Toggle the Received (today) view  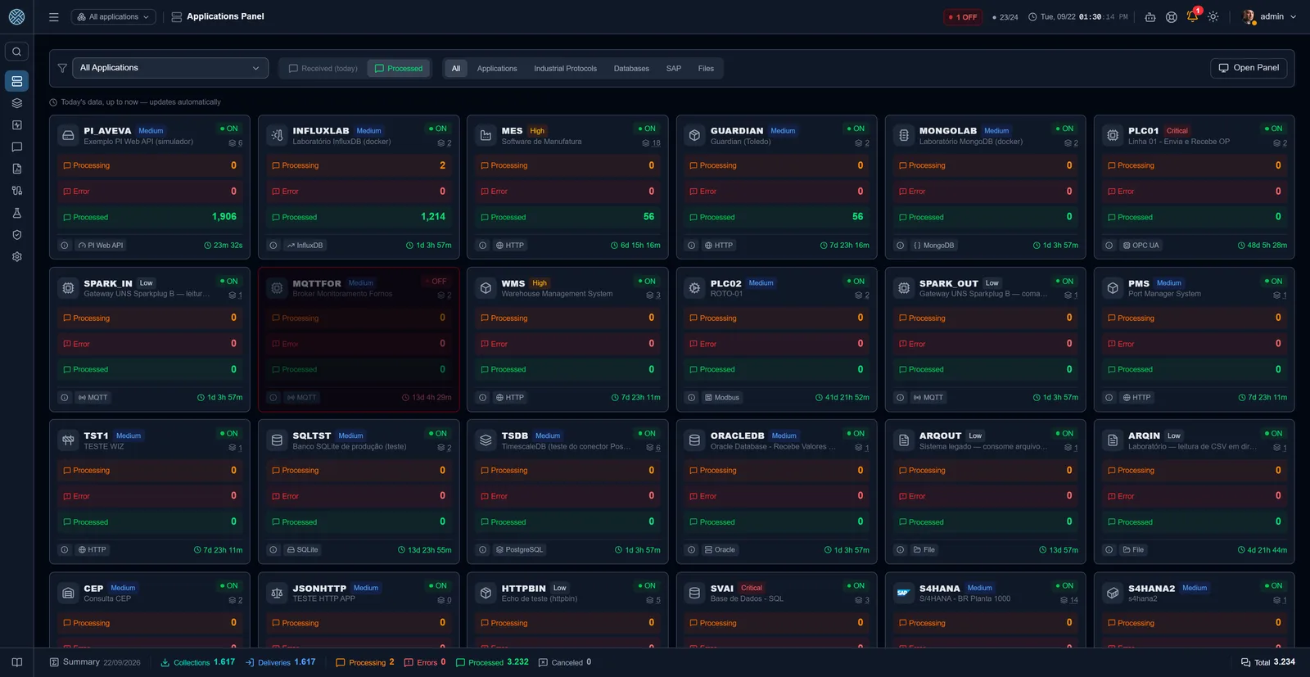[x=323, y=69]
